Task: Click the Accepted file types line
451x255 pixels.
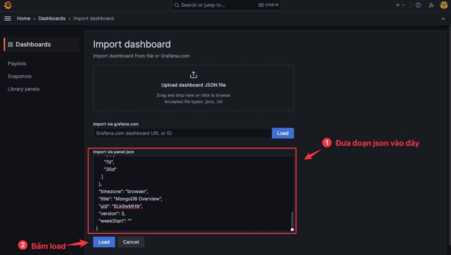Action: click(x=193, y=101)
